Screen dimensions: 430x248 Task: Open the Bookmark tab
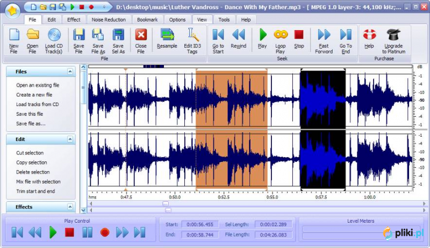(147, 20)
